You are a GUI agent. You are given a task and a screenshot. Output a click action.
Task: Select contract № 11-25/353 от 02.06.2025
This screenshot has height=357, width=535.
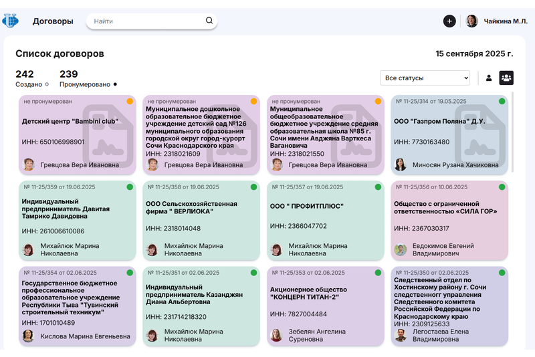308,273
